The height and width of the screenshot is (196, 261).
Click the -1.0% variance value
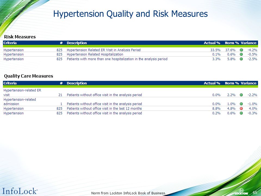click(x=252, y=104)
